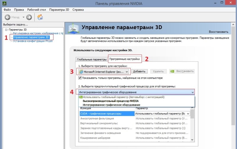Click the Forward arrow icon
This screenshot has width=237, height=149.
29,17
